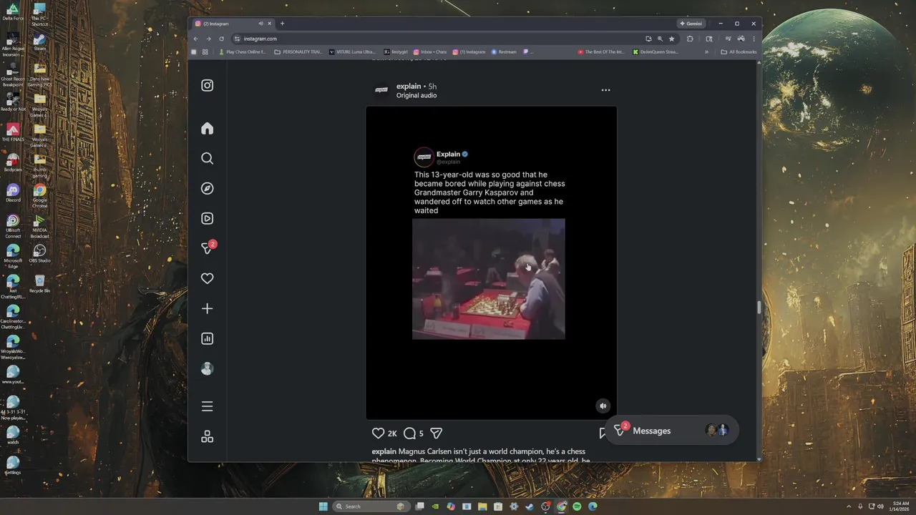Reload the Instagram page
The width and height of the screenshot is (916, 515).
pyautogui.click(x=221, y=39)
